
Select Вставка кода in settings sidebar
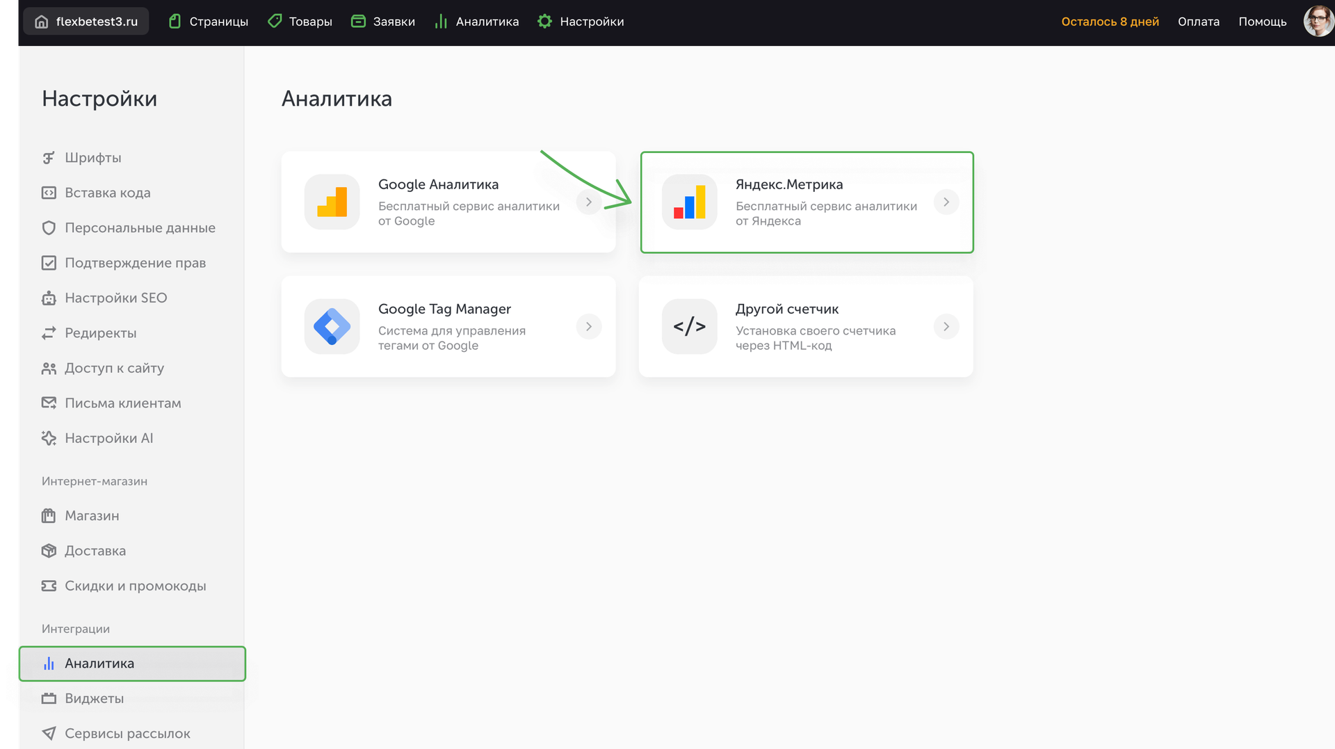107,193
